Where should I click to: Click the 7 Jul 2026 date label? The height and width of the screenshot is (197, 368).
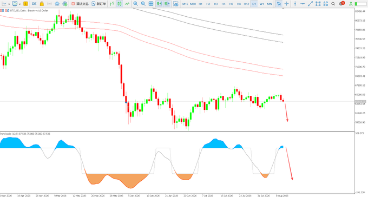[x=208, y=195]
